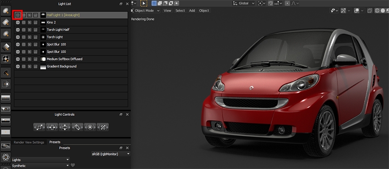
Task: Select the Medium Softbox Diffused light name
Action: pos(65,59)
